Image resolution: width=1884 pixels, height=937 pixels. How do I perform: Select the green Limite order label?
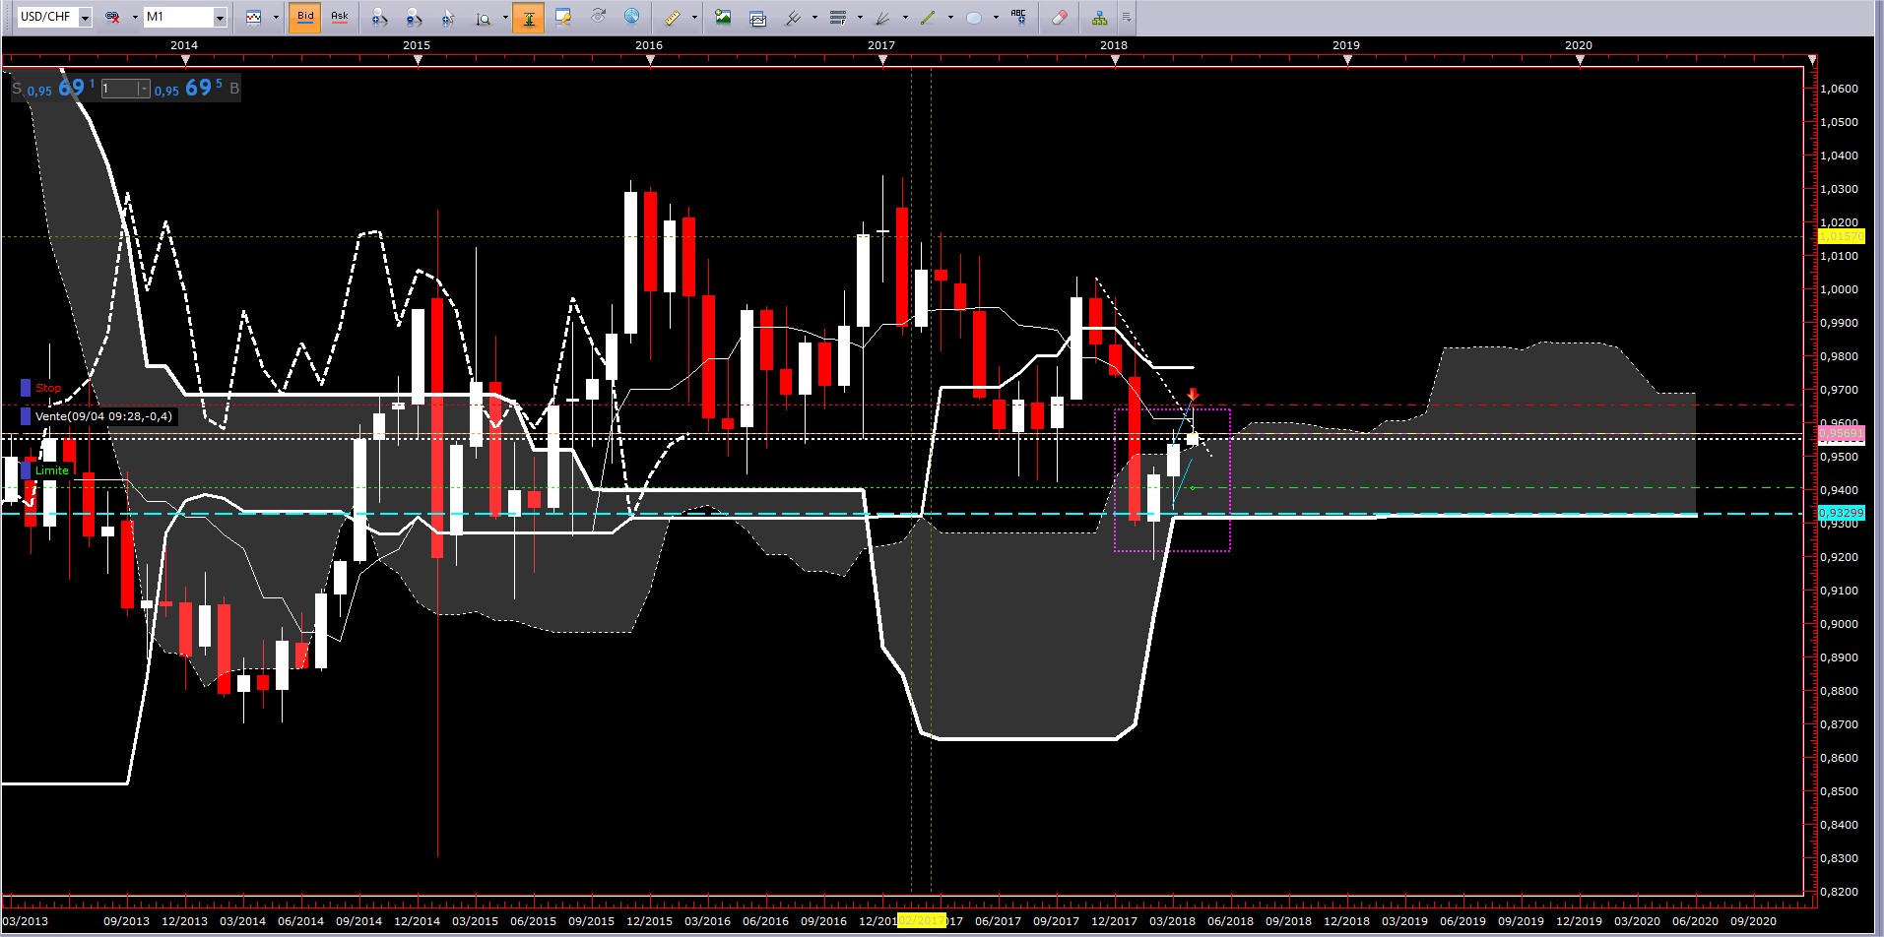click(x=52, y=470)
